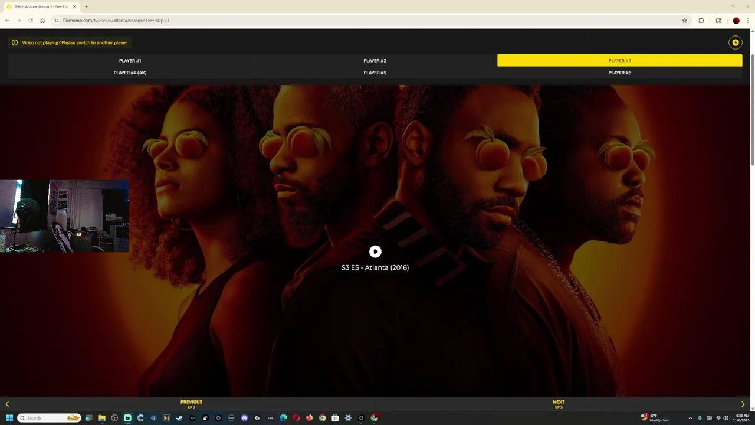This screenshot has width=755, height=425.
Task: Click the right arrow at bottom bar
Action: (x=743, y=404)
